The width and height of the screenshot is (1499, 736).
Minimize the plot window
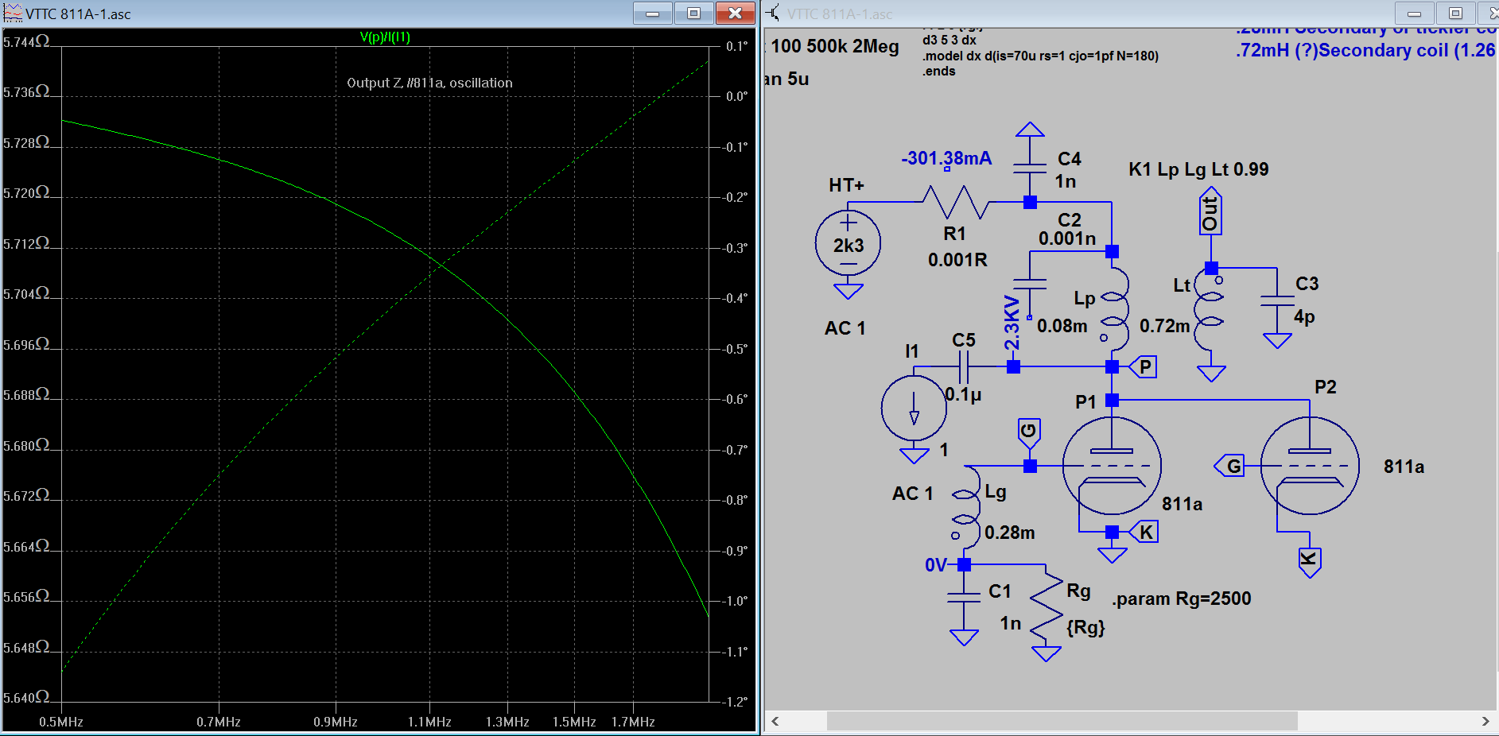[x=652, y=13]
